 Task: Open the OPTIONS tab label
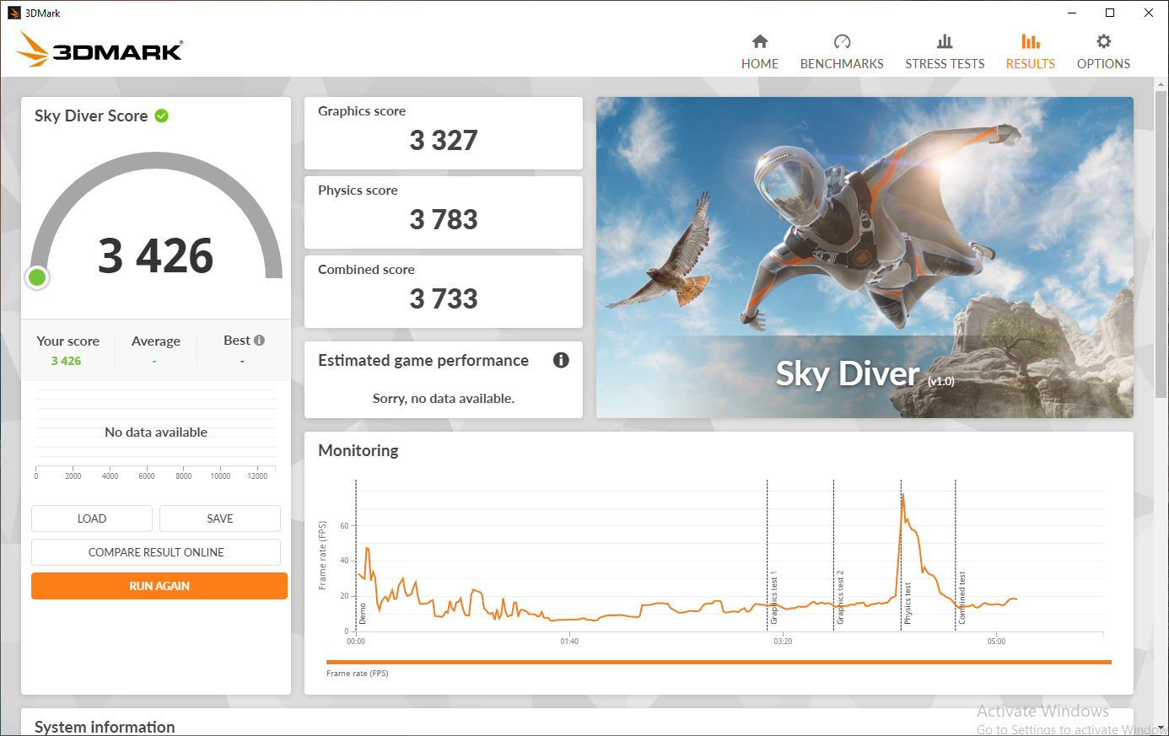pos(1103,64)
